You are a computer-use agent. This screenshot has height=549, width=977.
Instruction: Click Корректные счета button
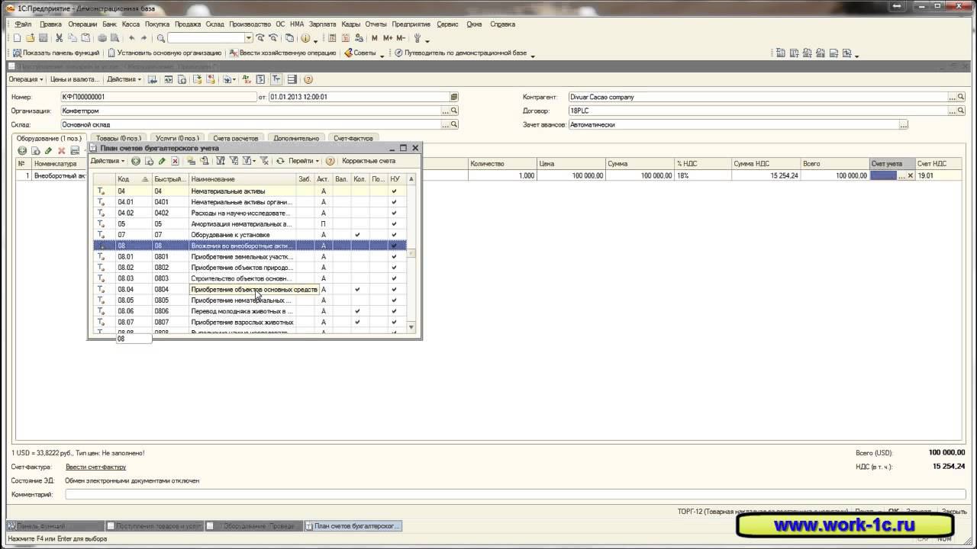(x=369, y=161)
